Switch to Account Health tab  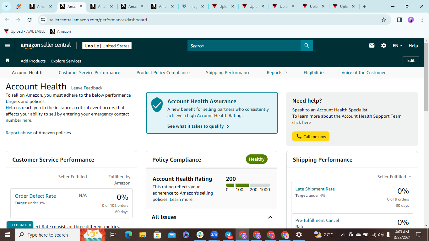click(27, 72)
